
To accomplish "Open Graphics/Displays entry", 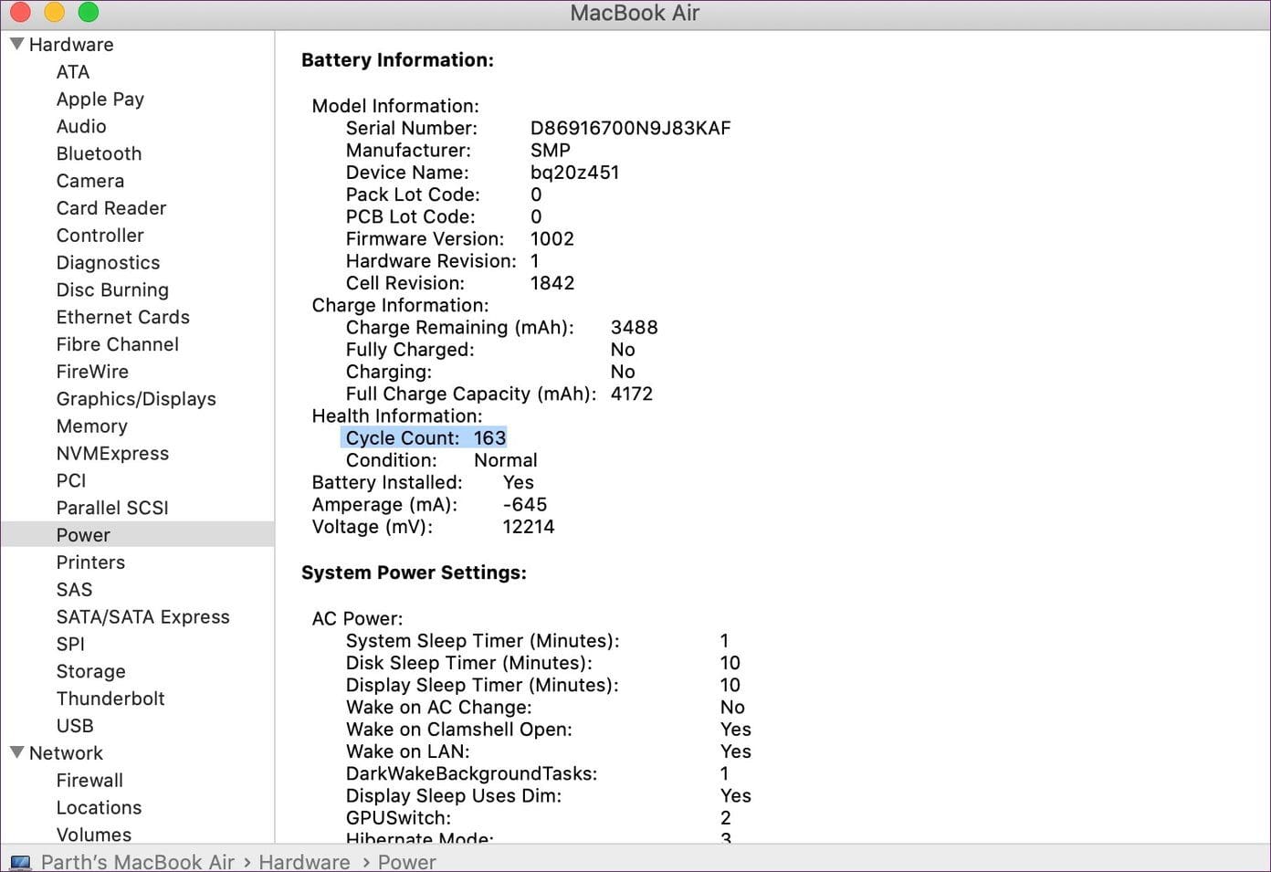I will coord(136,399).
